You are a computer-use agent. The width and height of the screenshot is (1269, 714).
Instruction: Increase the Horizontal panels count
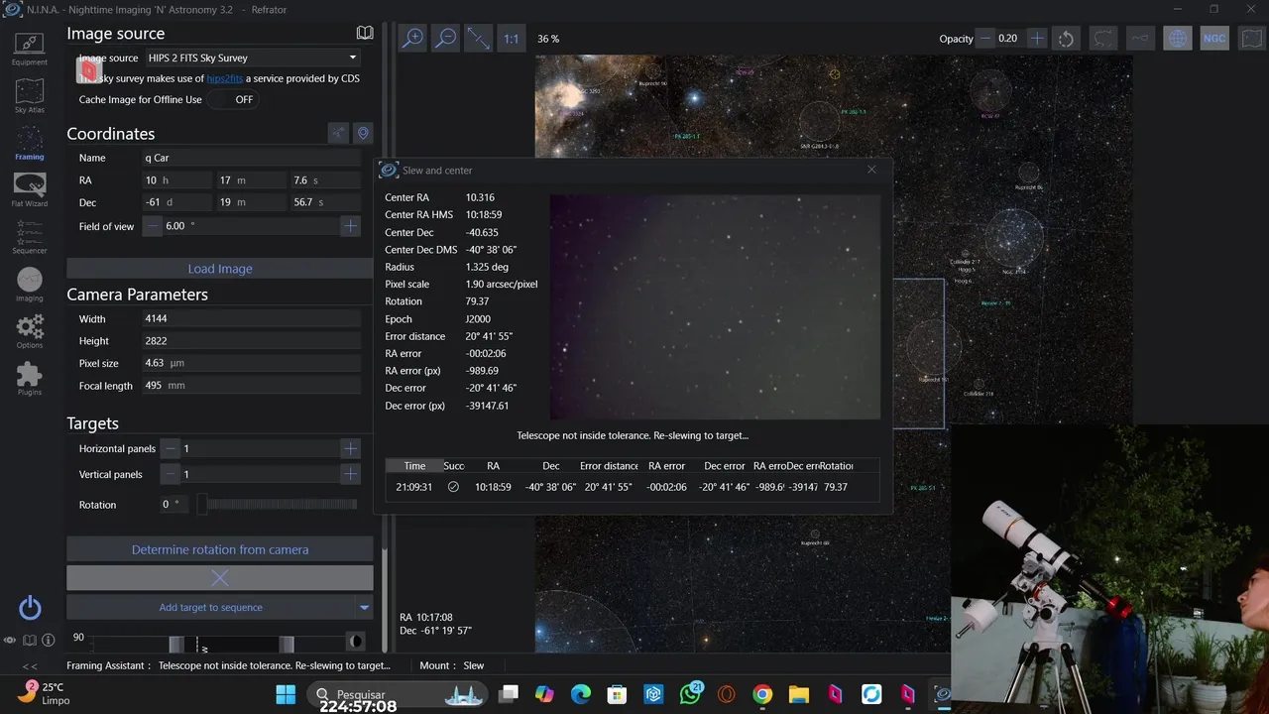click(350, 448)
